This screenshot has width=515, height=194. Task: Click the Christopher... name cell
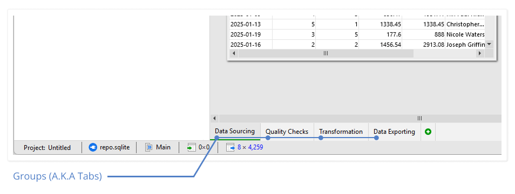click(x=465, y=24)
